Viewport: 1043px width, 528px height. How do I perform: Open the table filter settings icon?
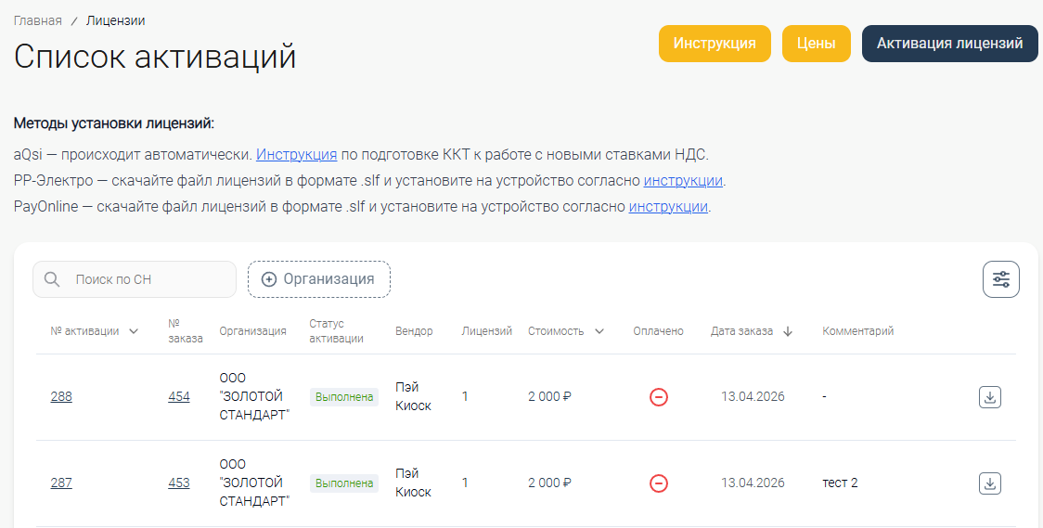1000,279
